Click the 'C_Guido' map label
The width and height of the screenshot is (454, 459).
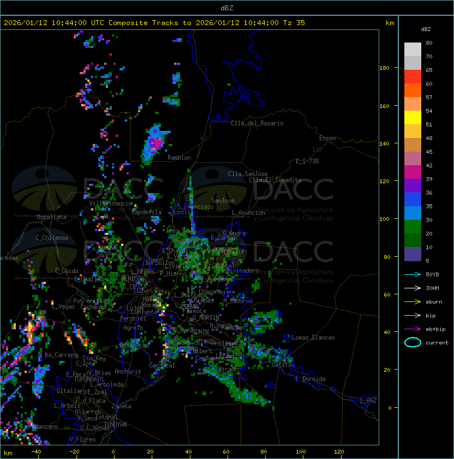(67, 271)
